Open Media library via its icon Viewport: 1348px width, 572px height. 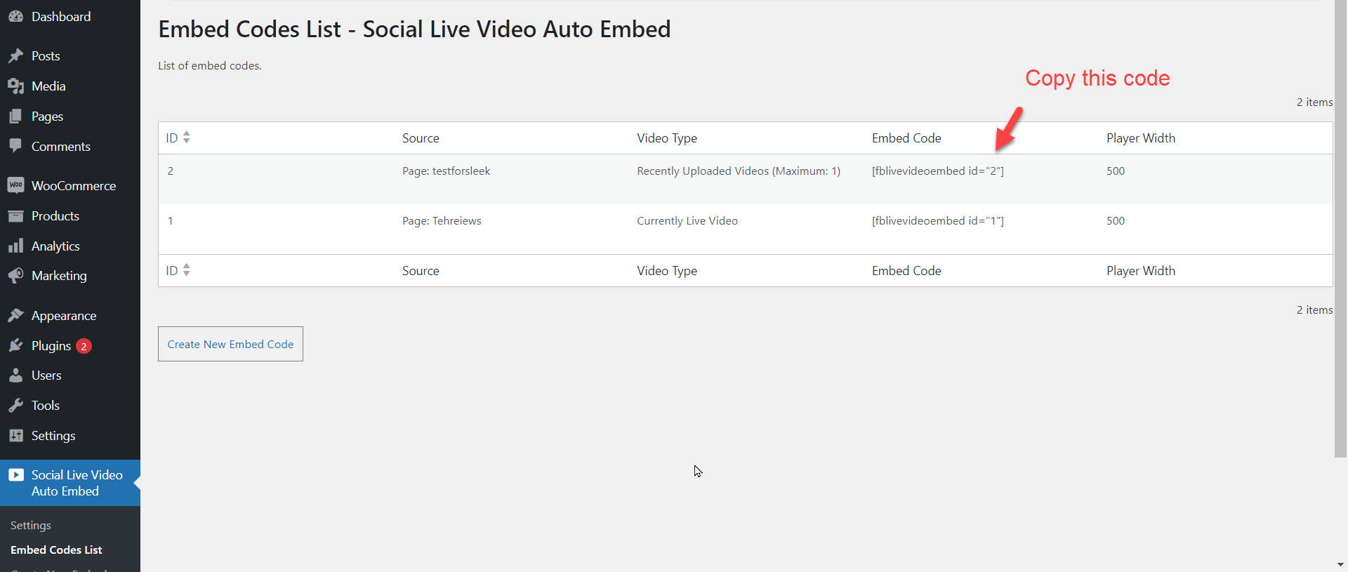[15, 86]
